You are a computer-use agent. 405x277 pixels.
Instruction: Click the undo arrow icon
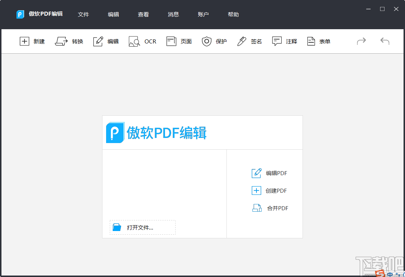tap(385, 41)
